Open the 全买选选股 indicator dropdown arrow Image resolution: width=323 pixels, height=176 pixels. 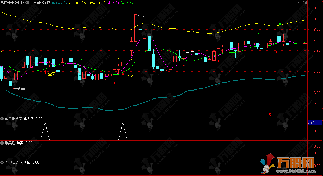click(2, 118)
